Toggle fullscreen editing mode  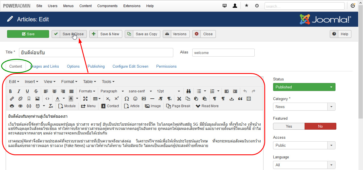point(85,99)
